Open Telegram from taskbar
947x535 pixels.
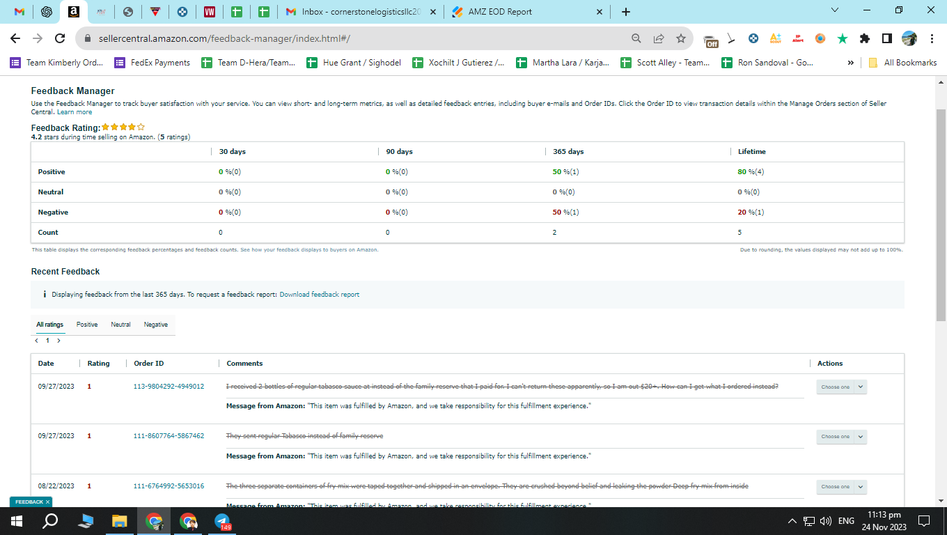(x=222, y=521)
